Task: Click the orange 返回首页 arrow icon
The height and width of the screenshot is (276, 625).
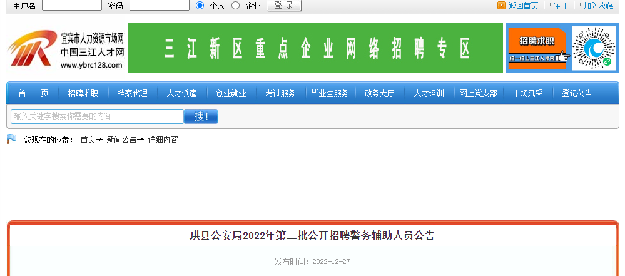Action: [501, 6]
